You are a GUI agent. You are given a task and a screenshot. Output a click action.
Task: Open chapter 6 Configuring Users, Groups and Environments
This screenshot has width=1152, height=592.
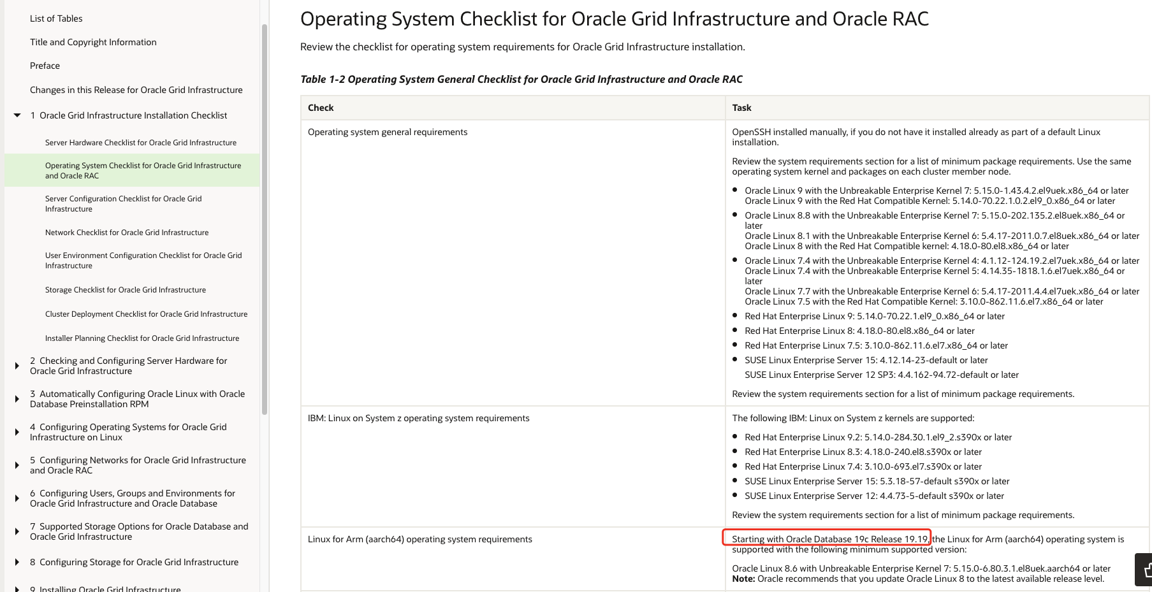coord(133,498)
